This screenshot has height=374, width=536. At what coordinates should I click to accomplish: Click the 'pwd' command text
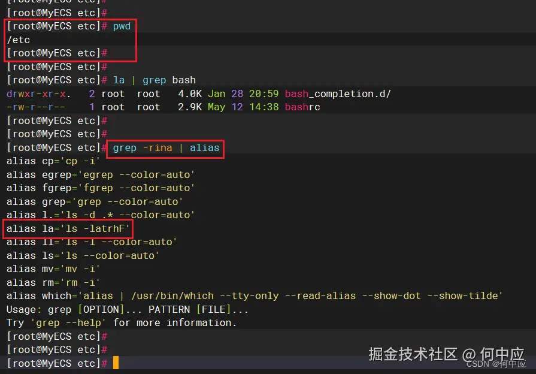pyautogui.click(x=122, y=26)
